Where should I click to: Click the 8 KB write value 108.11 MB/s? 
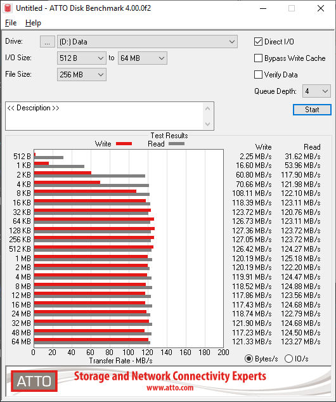(x=252, y=193)
